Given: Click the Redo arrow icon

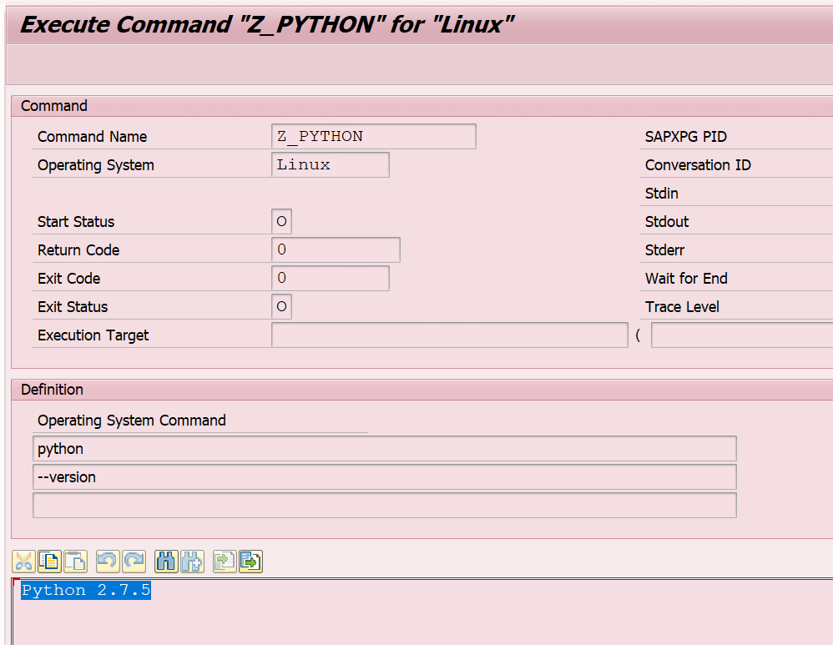Looking at the screenshot, I should 134,562.
